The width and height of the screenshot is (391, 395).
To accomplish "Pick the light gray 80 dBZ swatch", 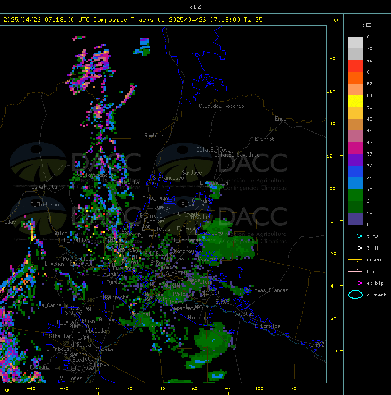I will click(x=355, y=42).
